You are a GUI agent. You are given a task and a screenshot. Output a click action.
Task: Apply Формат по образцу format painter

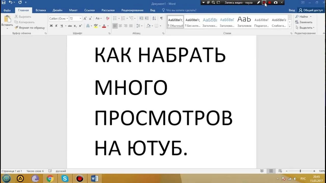point(30,27)
